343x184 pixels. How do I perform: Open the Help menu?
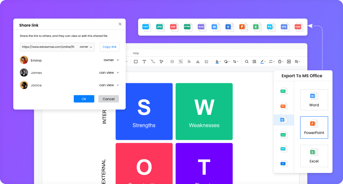[136, 53]
